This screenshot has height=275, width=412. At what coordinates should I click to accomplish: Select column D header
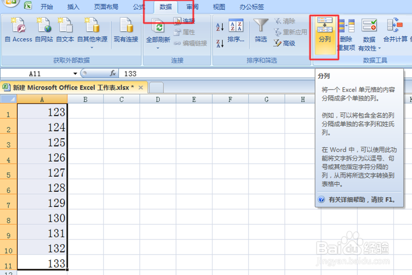click(158, 99)
